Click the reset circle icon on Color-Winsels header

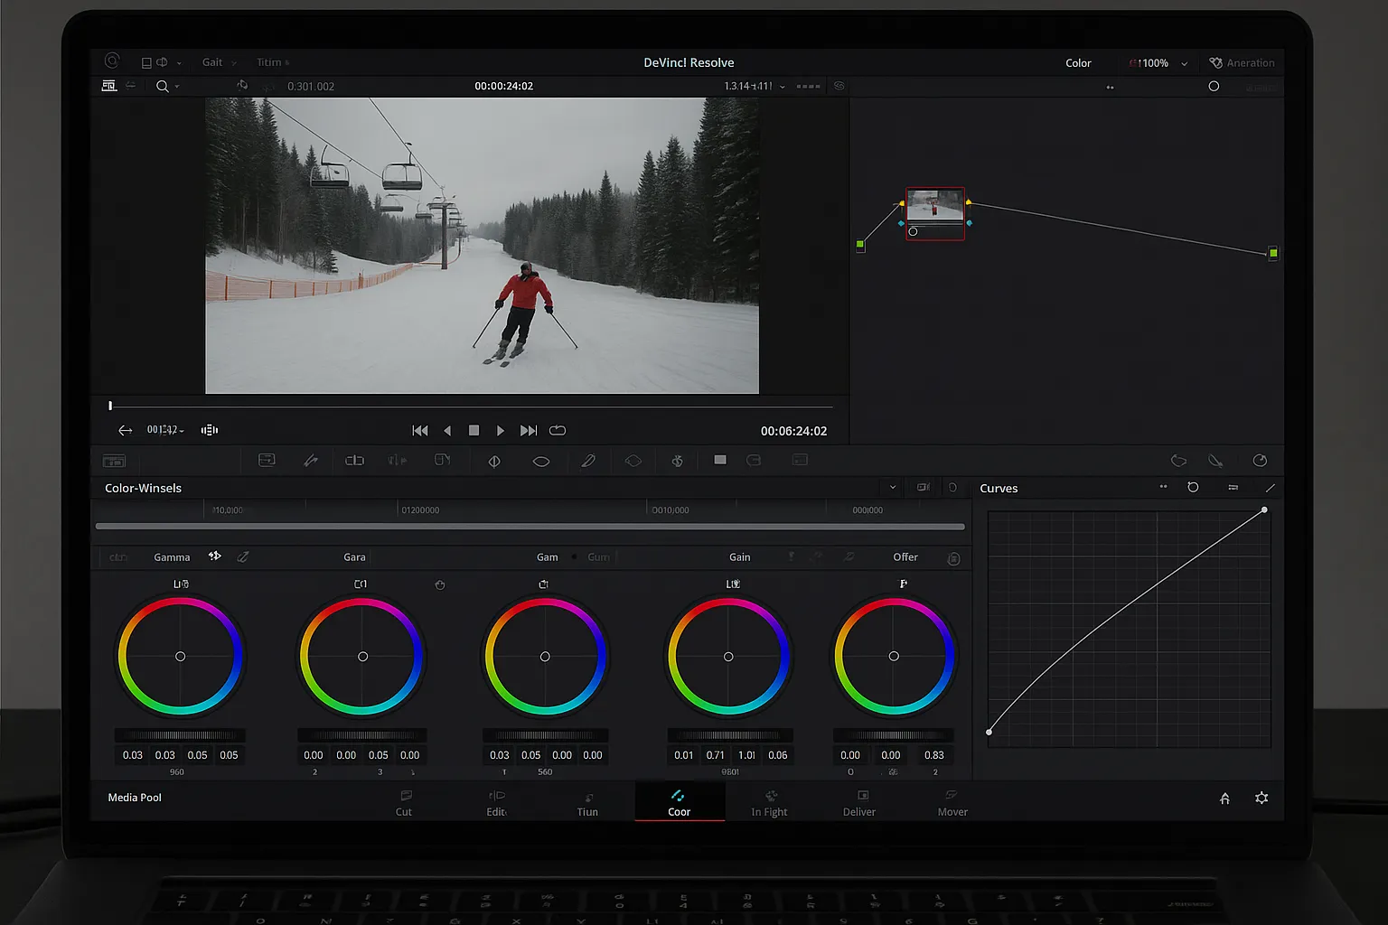point(952,487)
